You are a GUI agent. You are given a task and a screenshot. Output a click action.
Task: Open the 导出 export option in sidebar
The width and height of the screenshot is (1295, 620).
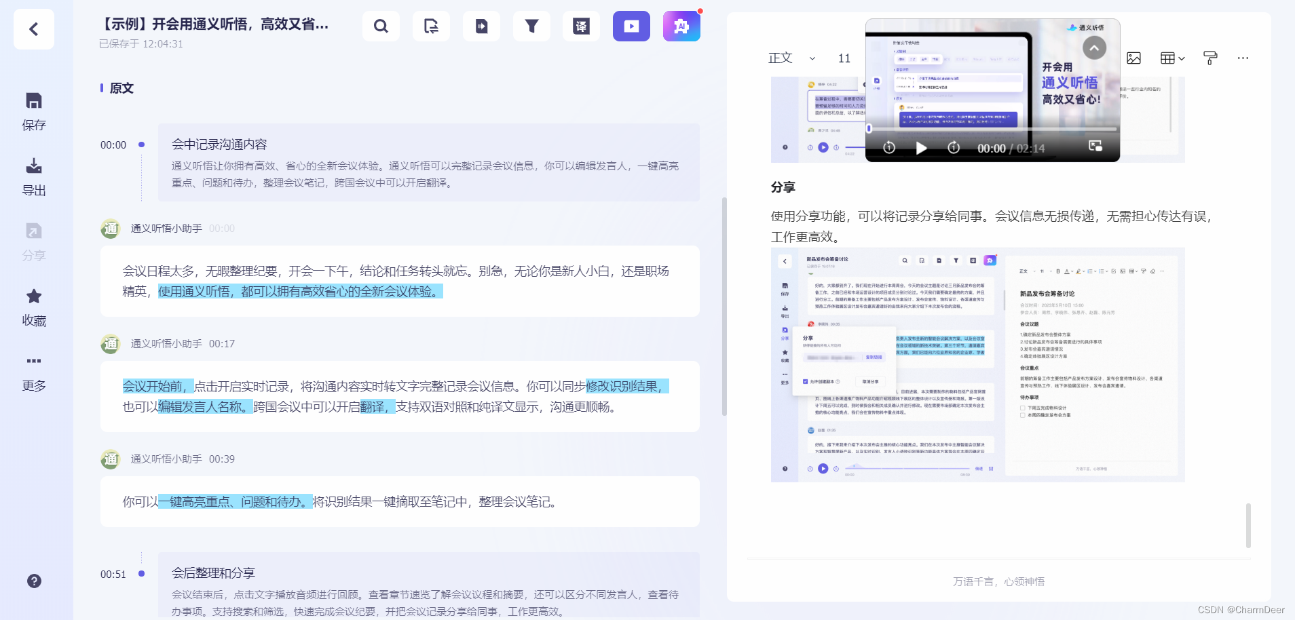pos(34,176)
